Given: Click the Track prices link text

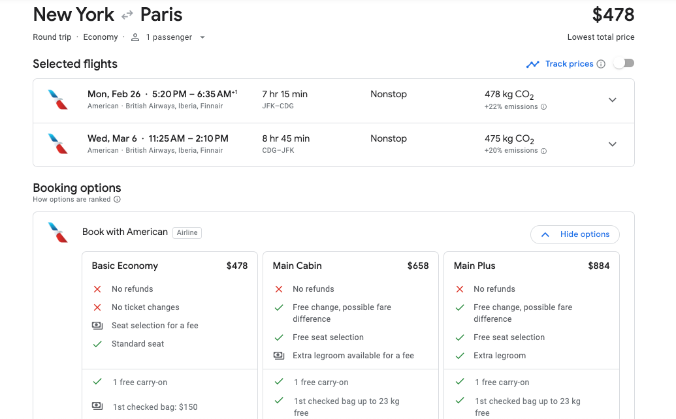Looking at the screenshot, I should coord(569,64).
